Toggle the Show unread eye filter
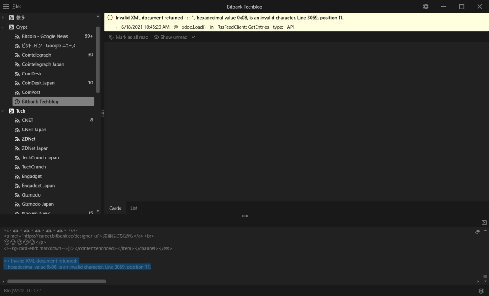489x296 pixels. tap(156, 37)
